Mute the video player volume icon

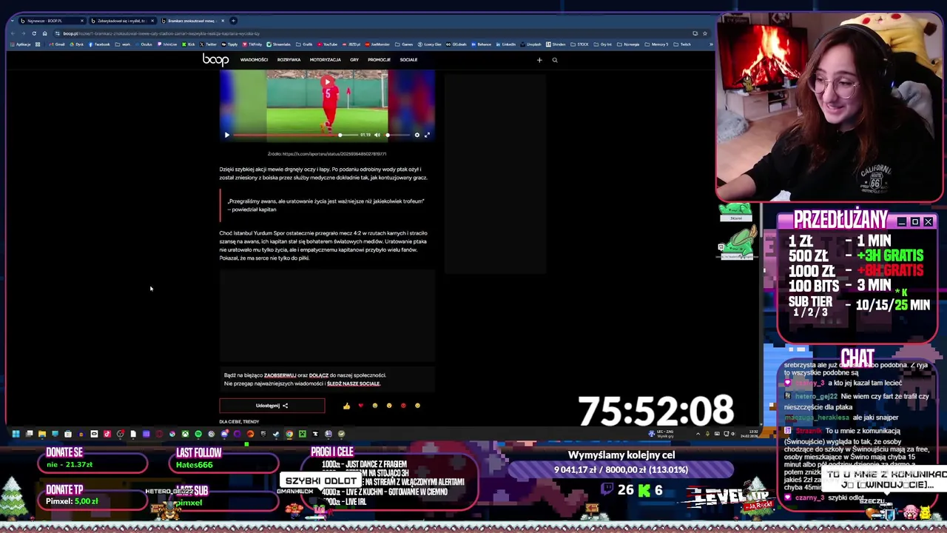coord(377,135)
